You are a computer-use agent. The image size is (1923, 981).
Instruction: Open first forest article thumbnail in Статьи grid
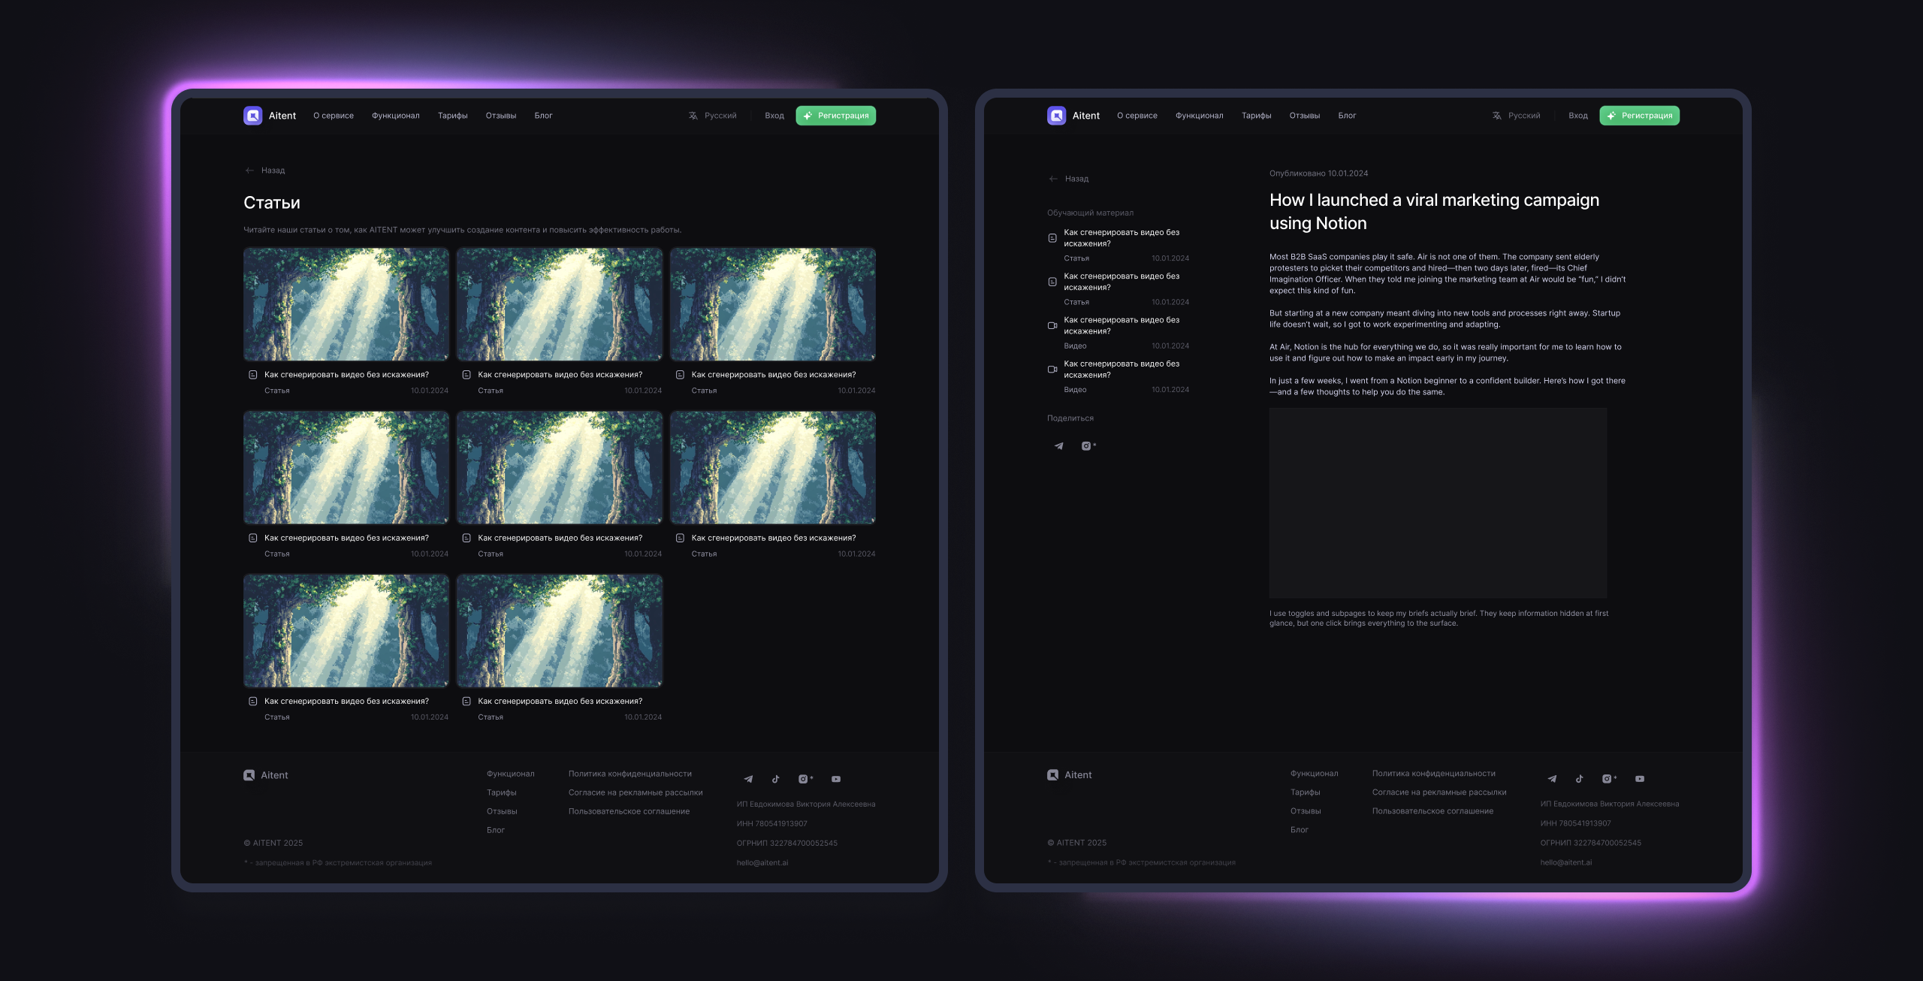[346, 304]
